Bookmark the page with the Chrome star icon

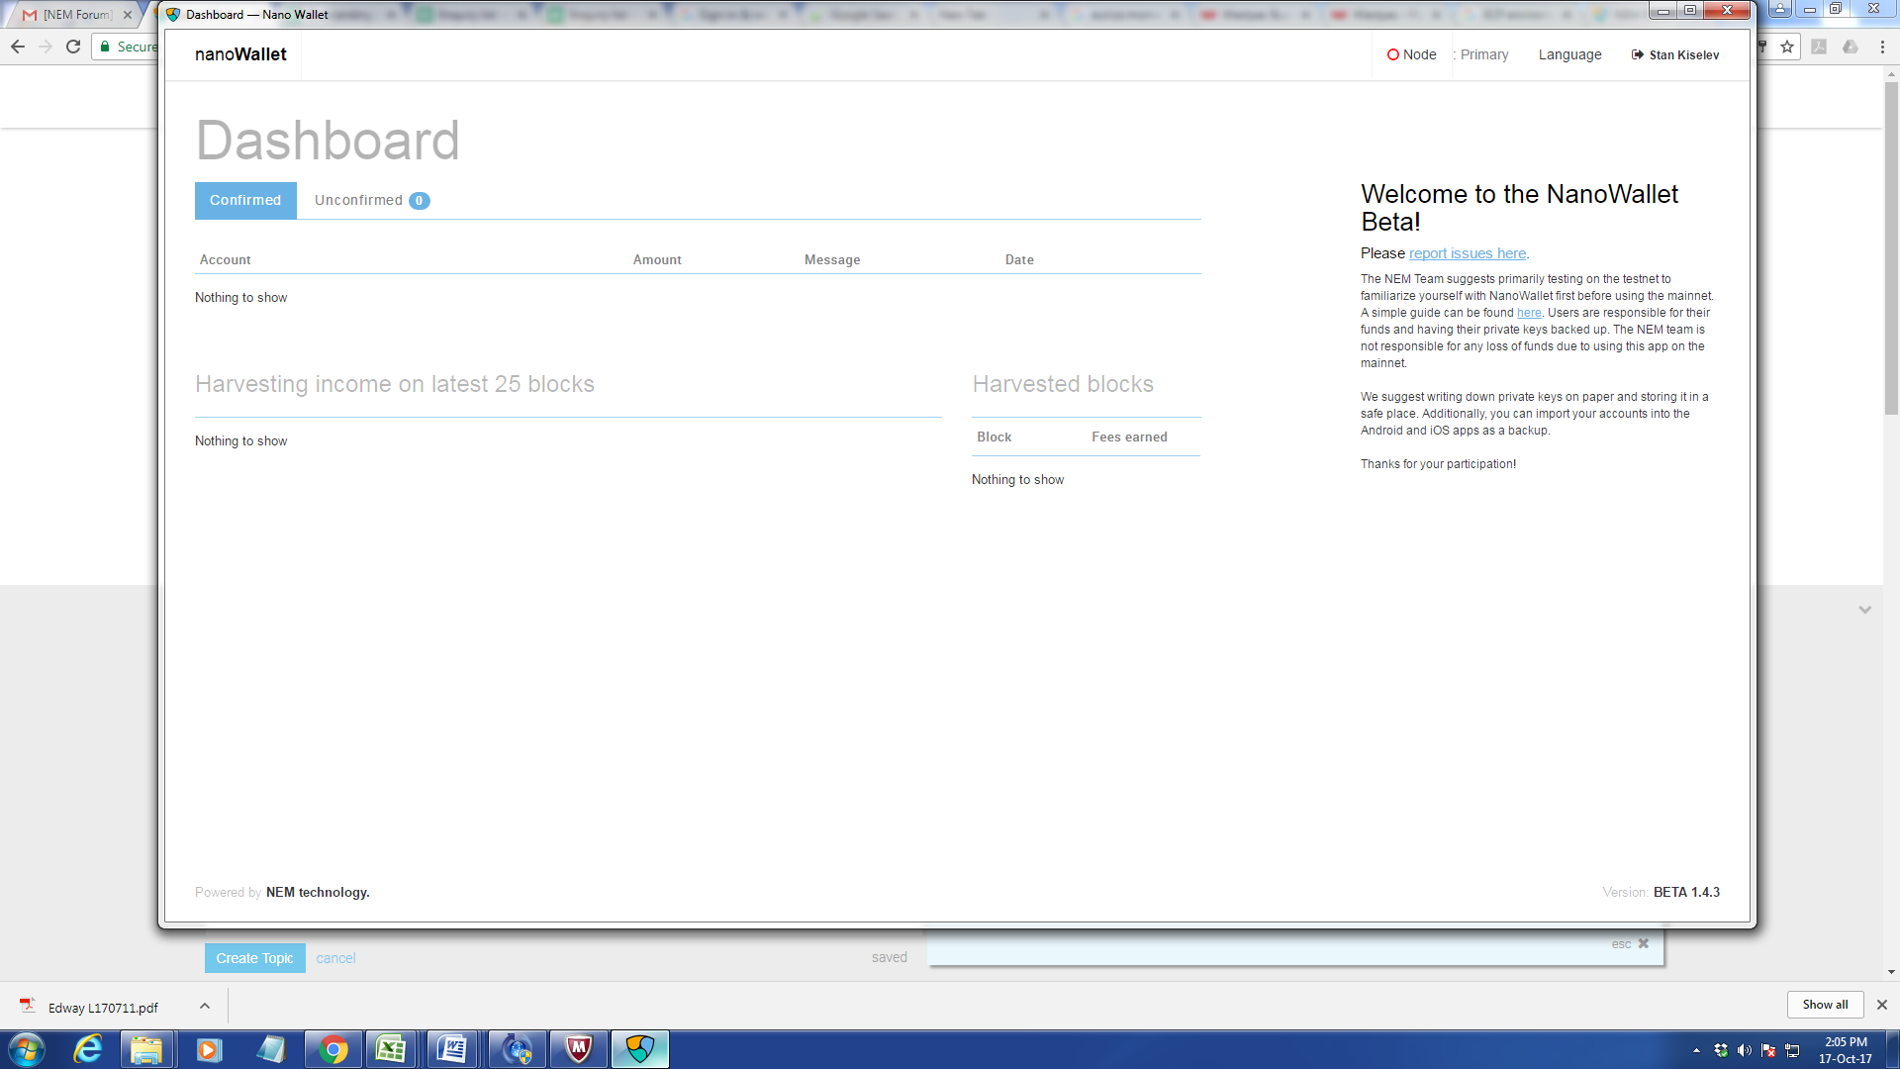(x=1787, y=47)
